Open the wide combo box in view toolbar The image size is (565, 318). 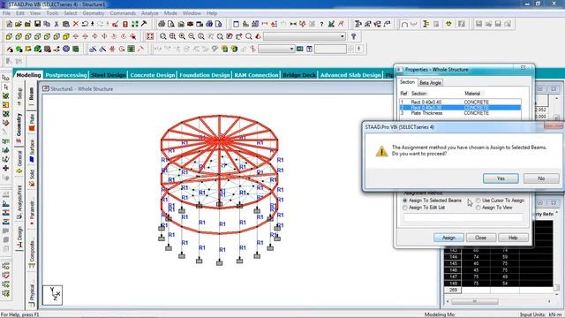pos(305,36)
